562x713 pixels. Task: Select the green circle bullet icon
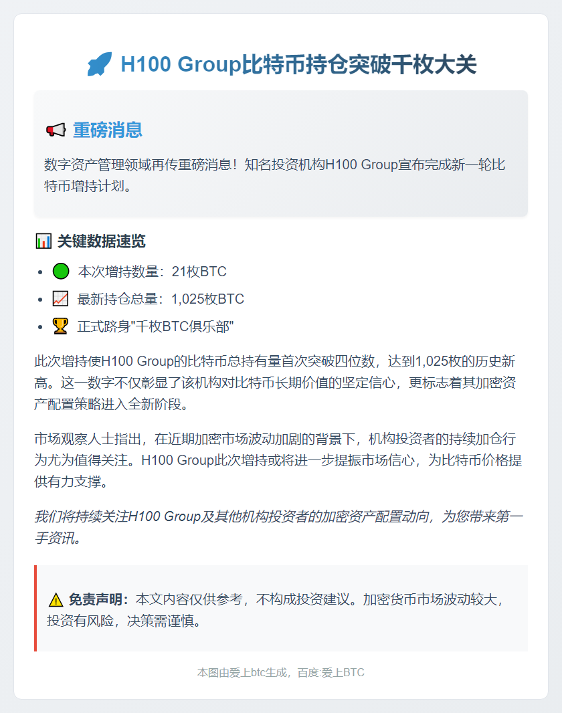click(61, 272)
